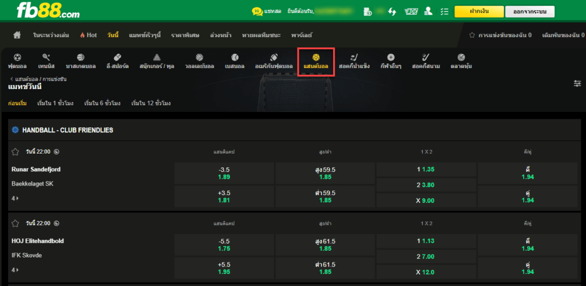Open the user account profile icon
The height and width of the screenshot is (286, 586).
pyautogui.click(x=429, y=11)
